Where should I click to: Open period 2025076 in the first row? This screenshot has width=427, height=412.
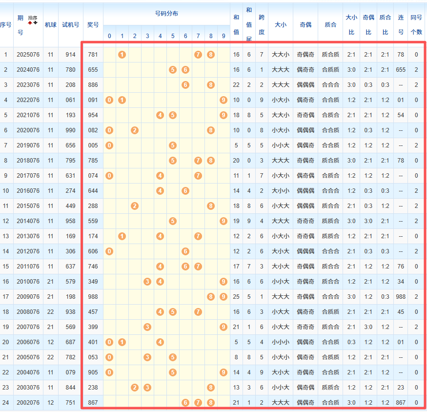28,55
